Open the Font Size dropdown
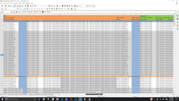This screenshot has height=101, width=179. point(24,9)
